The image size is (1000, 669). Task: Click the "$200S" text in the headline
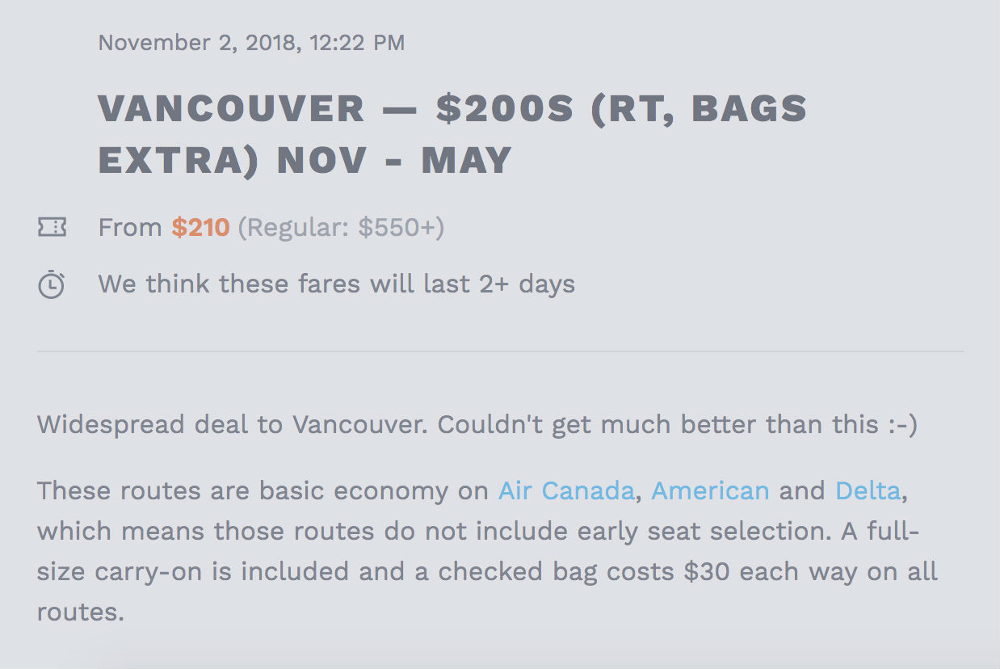pyautogui.click(x=504, y=109)
